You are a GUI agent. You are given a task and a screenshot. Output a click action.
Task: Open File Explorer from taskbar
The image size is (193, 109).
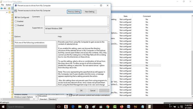coord(80,107)
